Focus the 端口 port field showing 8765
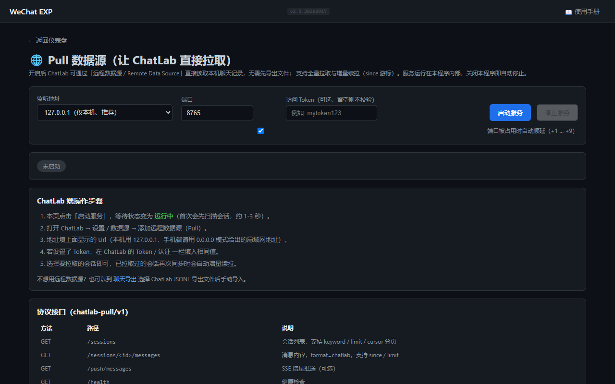Screen dimensions: 615x384 coord(217,113)
